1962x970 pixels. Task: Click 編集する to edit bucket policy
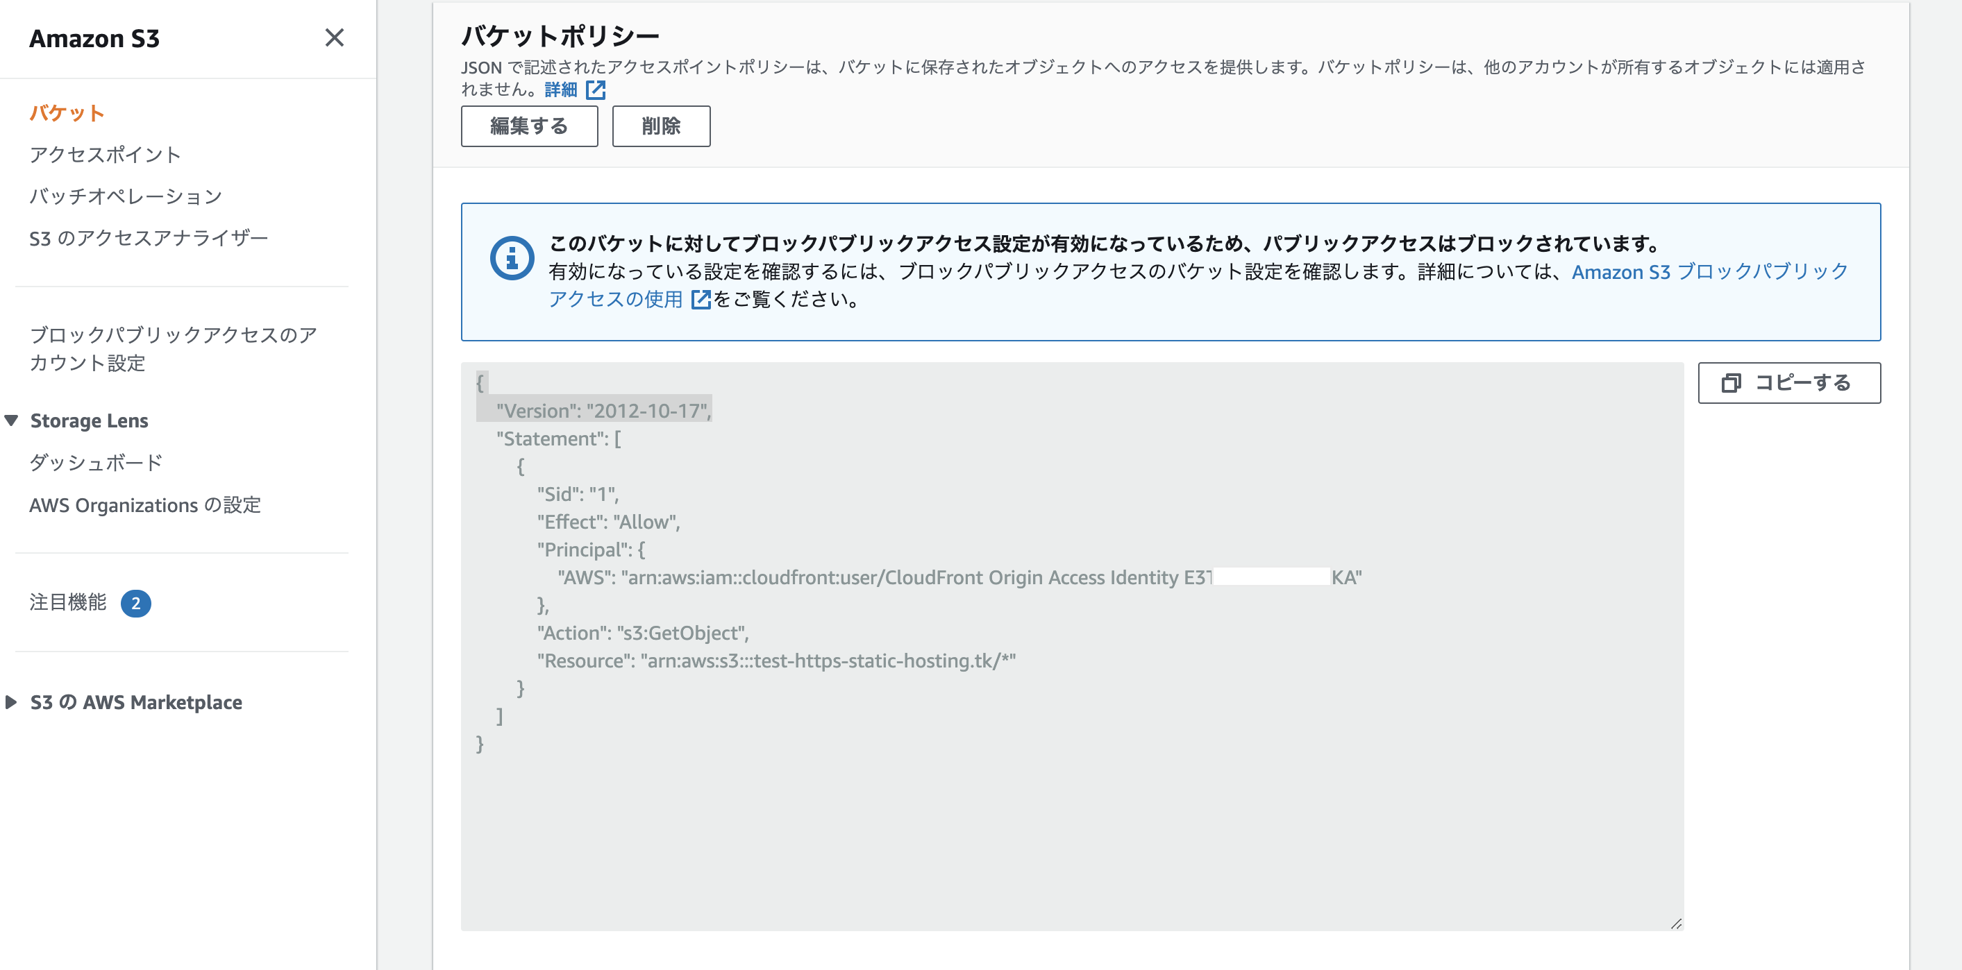tap(528, 126)
